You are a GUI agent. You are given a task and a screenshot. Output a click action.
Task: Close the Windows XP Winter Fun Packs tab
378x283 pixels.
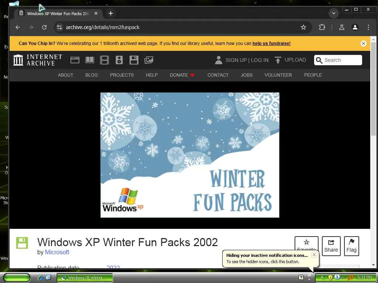[x=96, y=13]
